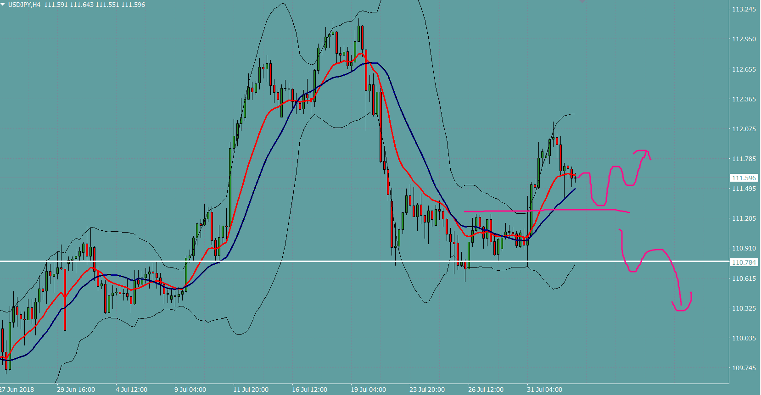
Task: Click the 111.205 price scale label
Action: pyautogui.click(x=744, y=218)
